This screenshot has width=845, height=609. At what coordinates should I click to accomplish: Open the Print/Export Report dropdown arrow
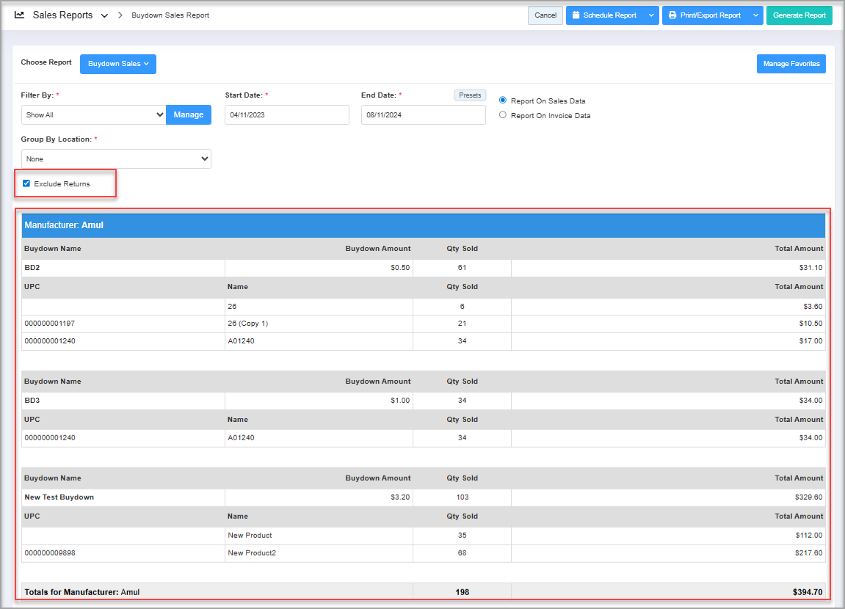click(x=755, y=15)
